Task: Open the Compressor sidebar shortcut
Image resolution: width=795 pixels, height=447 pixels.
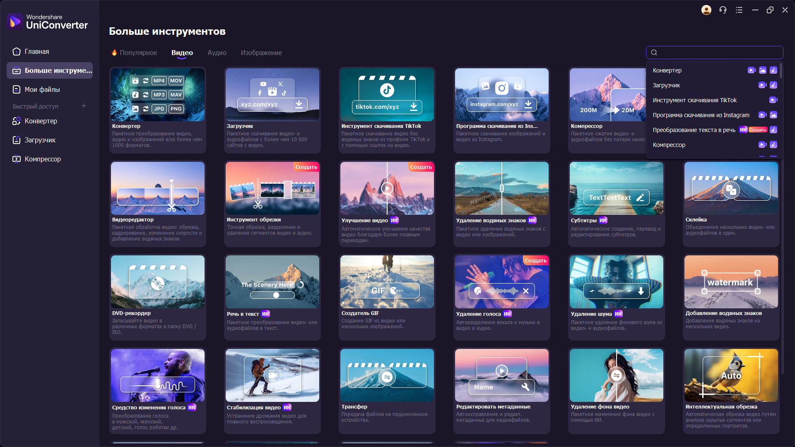Action: pos(42,159)
